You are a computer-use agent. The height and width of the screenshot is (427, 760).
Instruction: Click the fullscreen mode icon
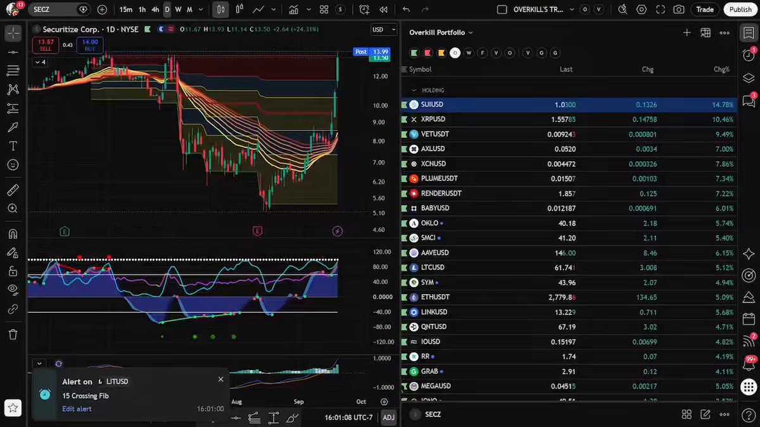(x=661, y=9)
